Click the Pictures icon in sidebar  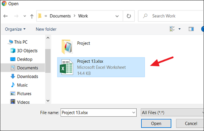click(13, 93)
